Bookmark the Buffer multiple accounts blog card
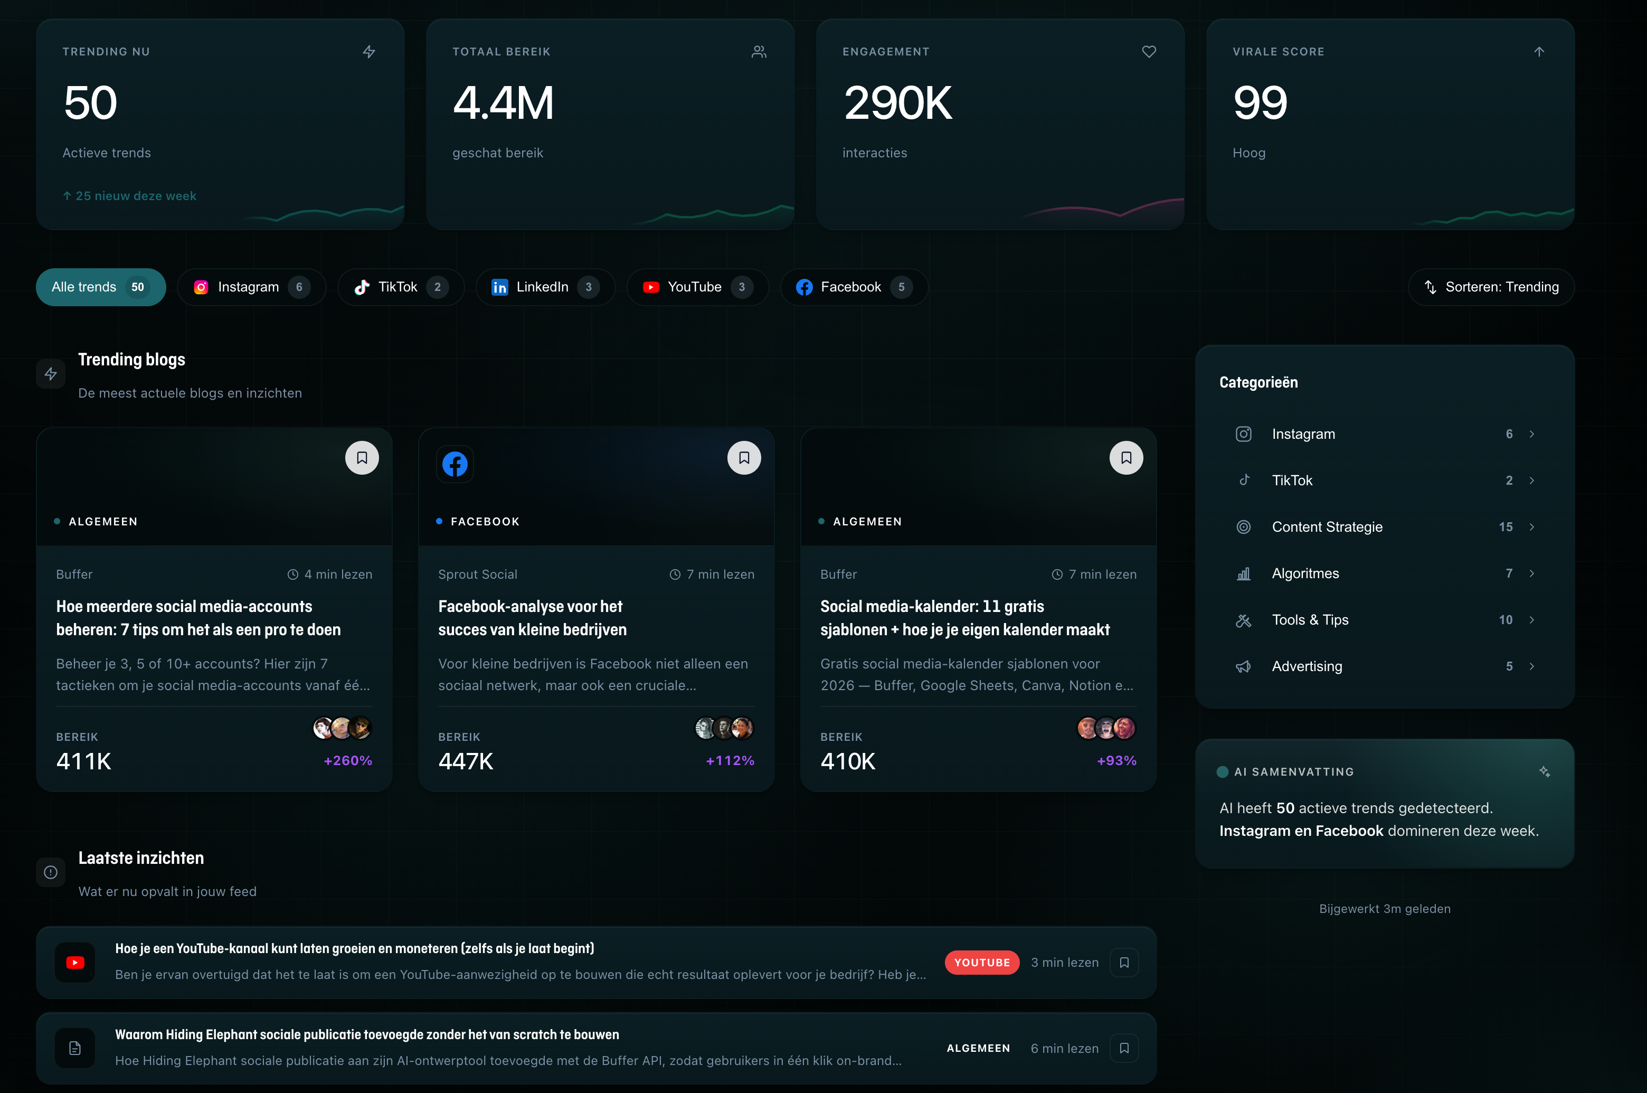1647x1093 pixels. pos(362,458)
